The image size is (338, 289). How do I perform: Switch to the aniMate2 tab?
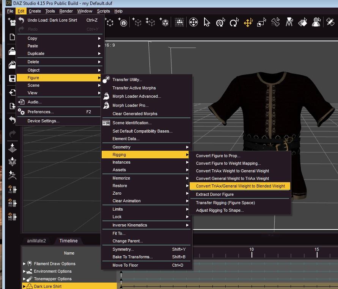[x=36, y=241]
